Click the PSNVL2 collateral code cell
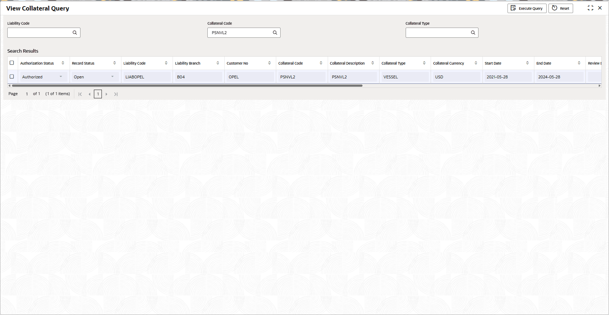609x315 pixels. (x=302, y=77)
